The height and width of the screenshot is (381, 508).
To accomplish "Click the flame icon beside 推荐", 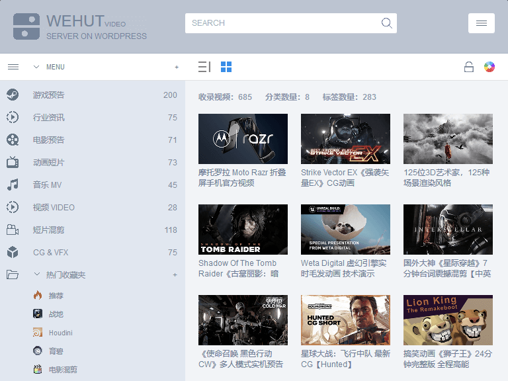I will coord(38,296).
